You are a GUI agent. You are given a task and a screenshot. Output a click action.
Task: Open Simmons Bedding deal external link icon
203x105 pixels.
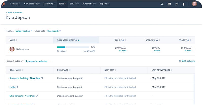coord(42,78)
